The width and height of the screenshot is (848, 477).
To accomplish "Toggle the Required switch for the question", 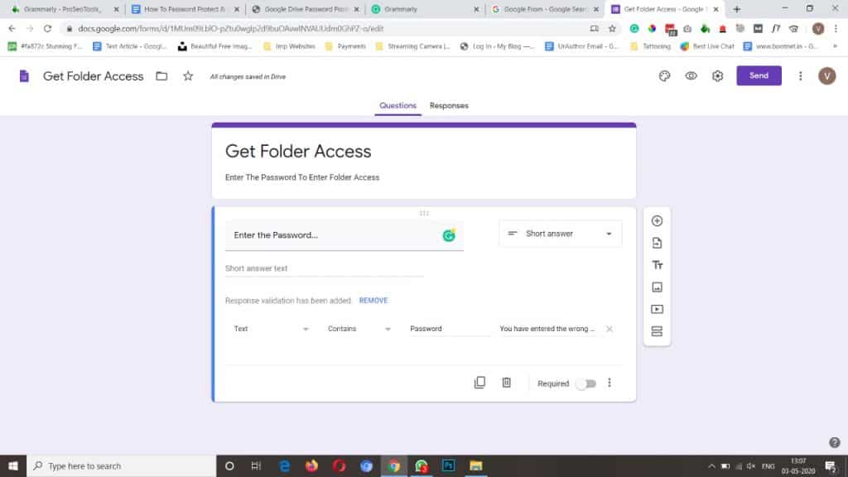I will point(586,383).
